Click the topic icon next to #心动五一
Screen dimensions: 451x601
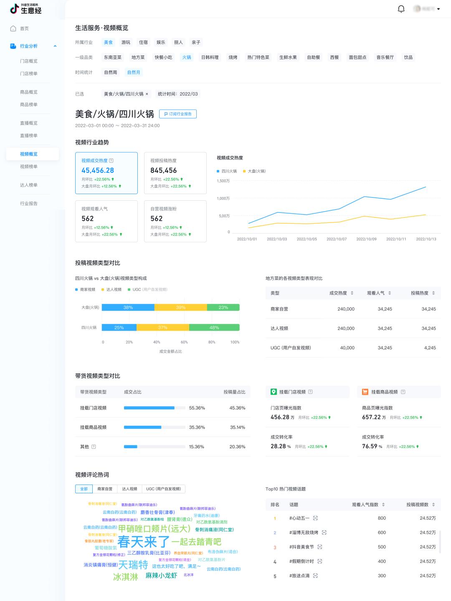(x=315, y=518)
